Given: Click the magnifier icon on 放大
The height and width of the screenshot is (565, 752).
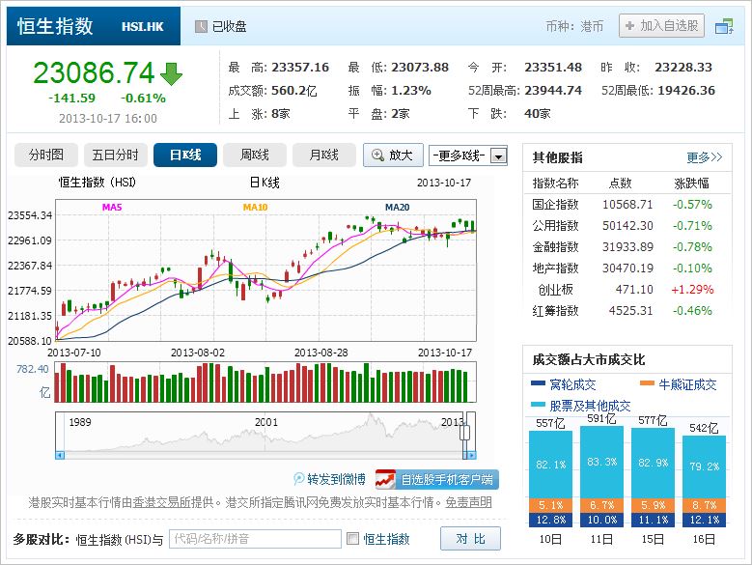Looking at the screenshot, I should [x=377, y=155].
